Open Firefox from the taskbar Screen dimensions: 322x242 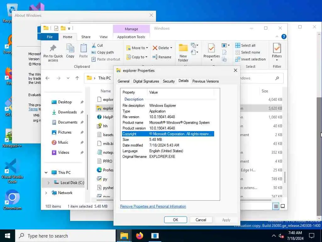click(x=140, y=236)
